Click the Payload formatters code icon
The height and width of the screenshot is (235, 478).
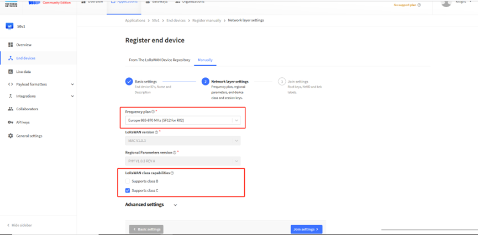10,84
